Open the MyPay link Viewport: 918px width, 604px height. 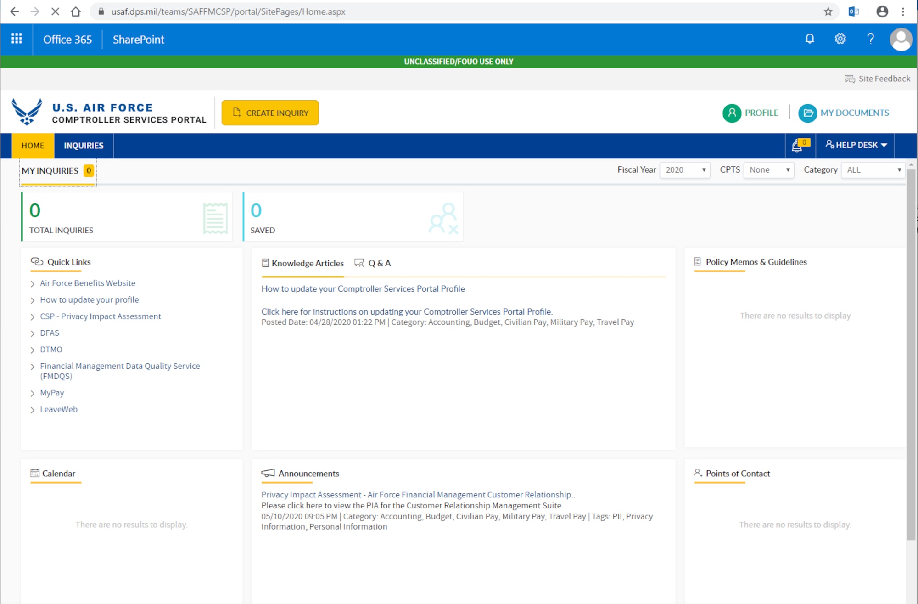tap(52, 392)
